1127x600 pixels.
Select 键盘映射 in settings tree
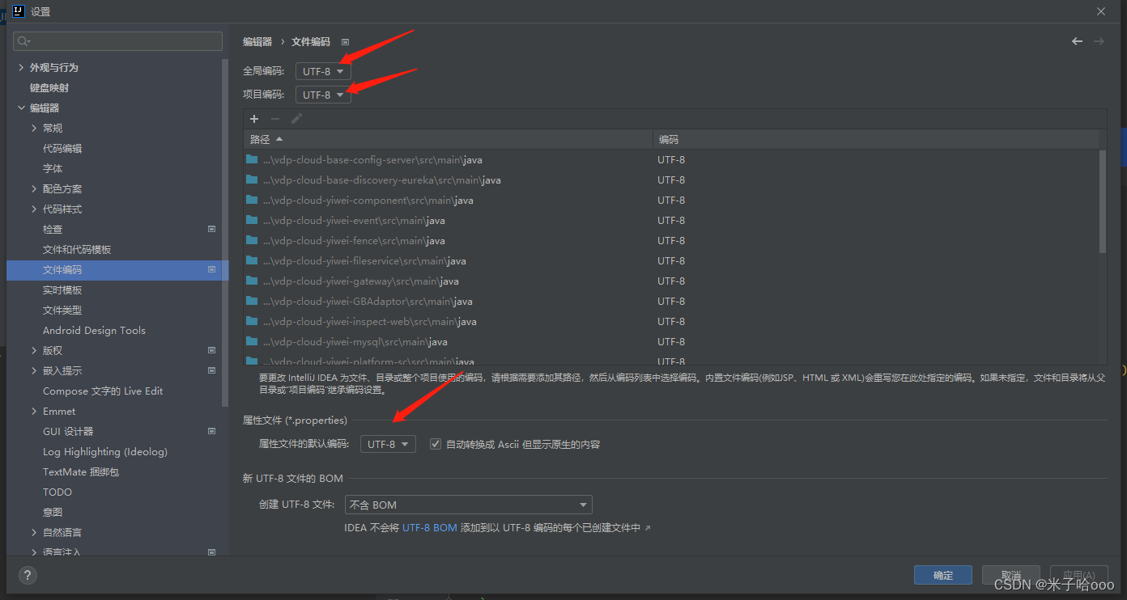coord(49,87)
